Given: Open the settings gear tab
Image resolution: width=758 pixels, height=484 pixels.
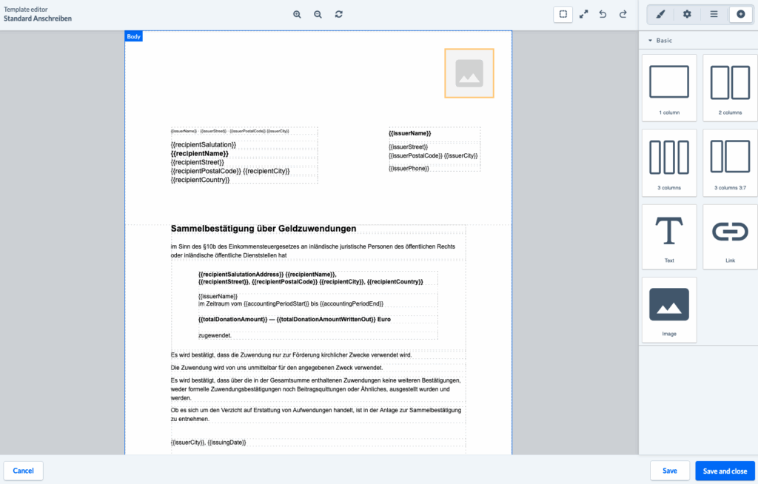Looking at the screenshot, I should (687, 14).
